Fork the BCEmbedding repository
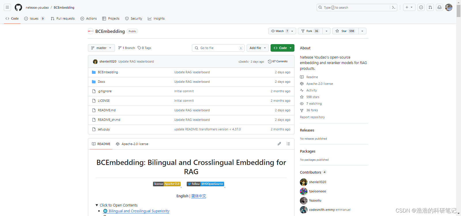This screenshot has width=461, height=216. (310, 31)
